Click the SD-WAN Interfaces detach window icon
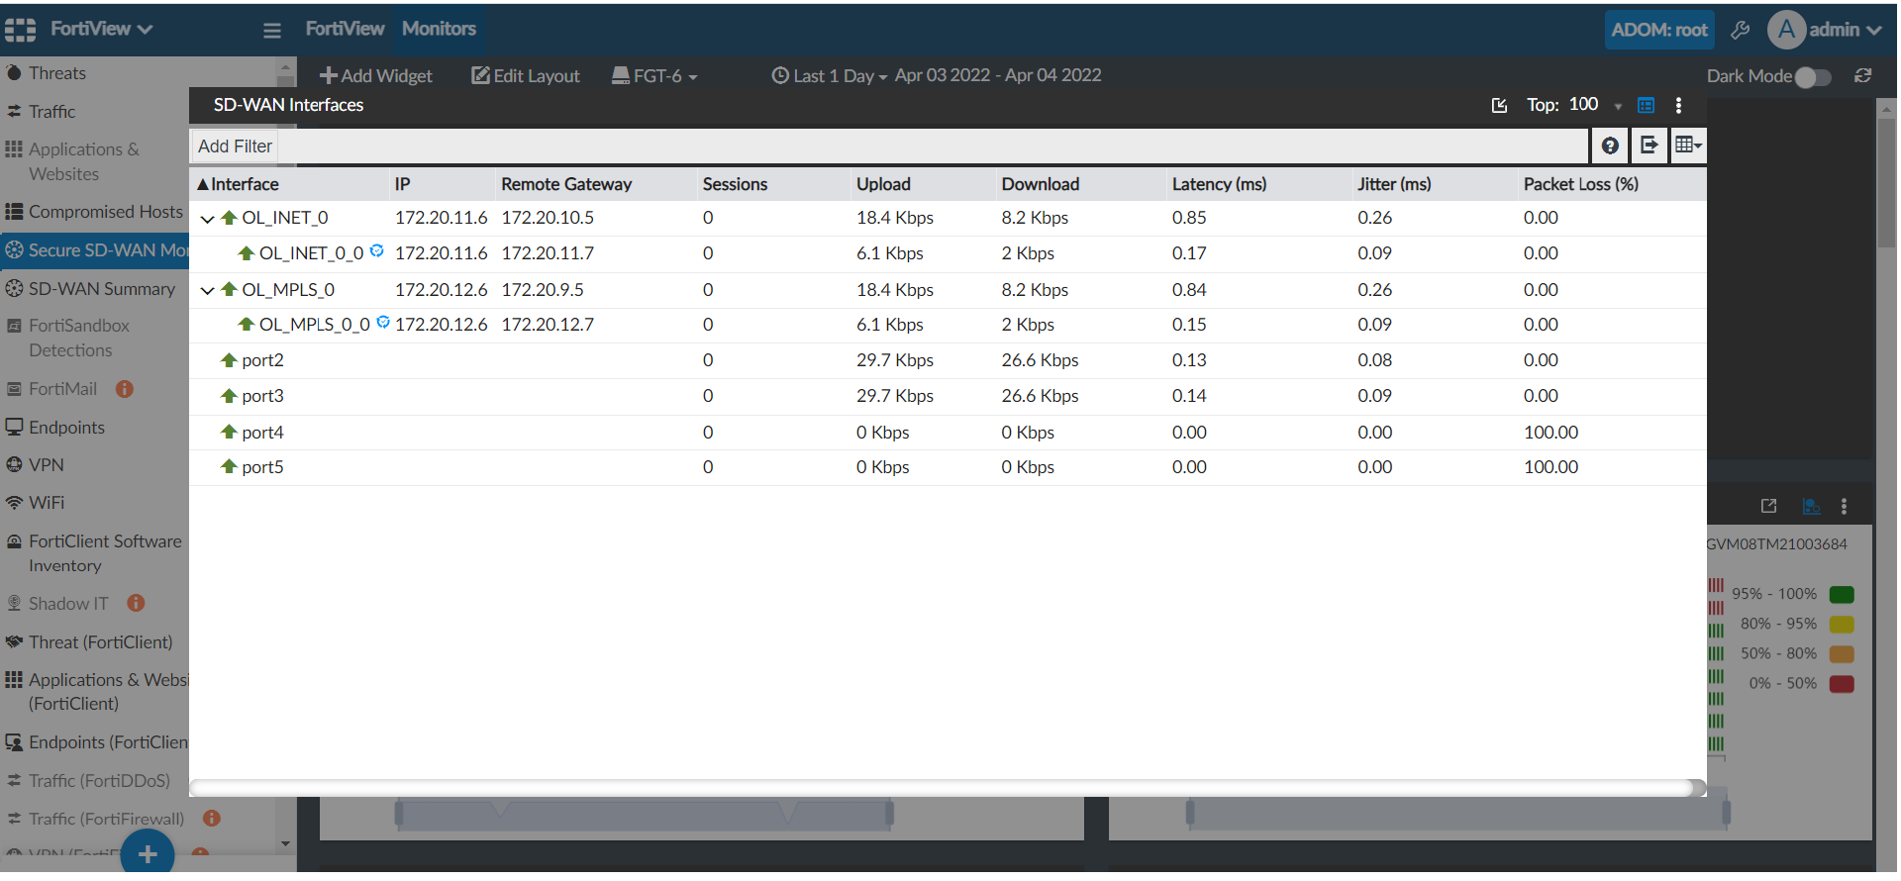 [1499, 106]
